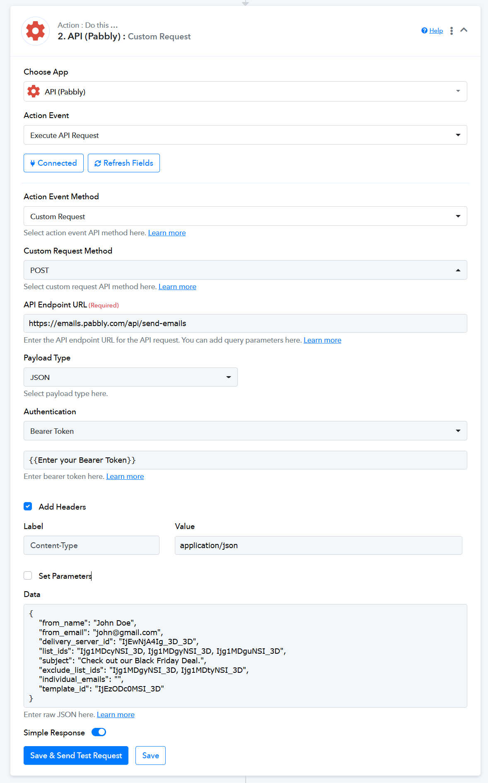
Task: Click Refresh Fields button
Action: pos(124,163)
